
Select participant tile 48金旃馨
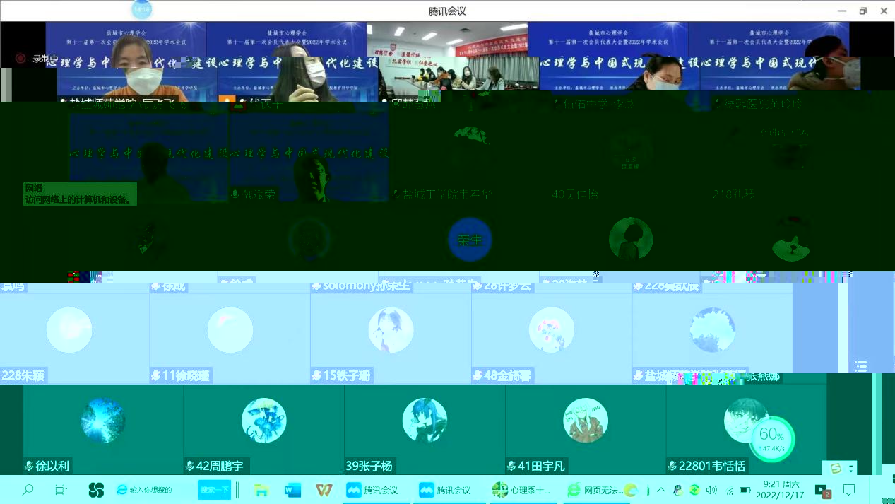coord(552,338)
